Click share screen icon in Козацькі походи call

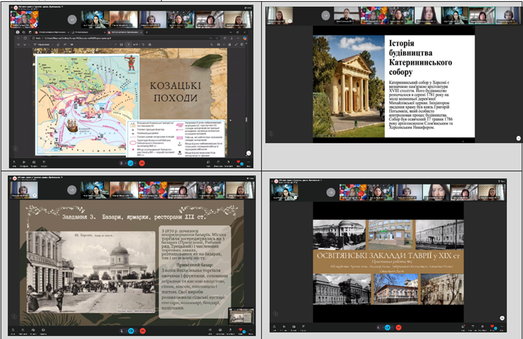218,162
